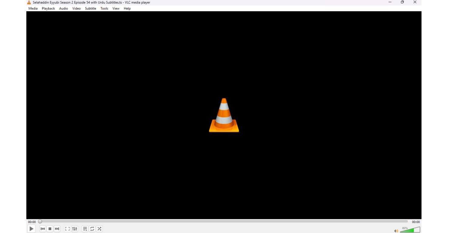The image size is (466, 233).
Task: Toggle elapsed time display 00:00
Action: pos(32,222)
